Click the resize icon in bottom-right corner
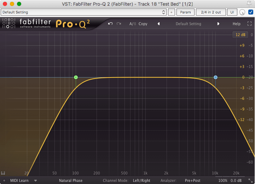 point(250,180)
